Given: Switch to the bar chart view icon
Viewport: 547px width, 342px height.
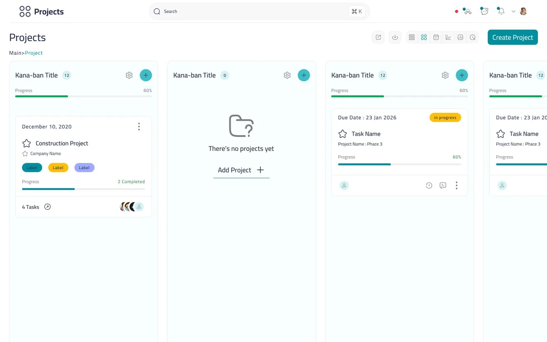Looking at the screenshot, I should click(460, 37).
